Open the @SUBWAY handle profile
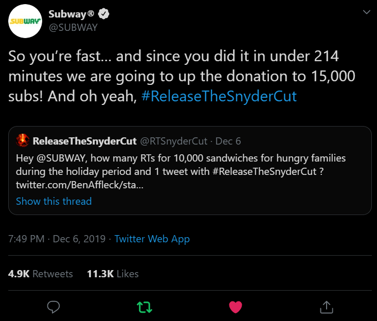This screenshot has height=321, width=377. 73,27
